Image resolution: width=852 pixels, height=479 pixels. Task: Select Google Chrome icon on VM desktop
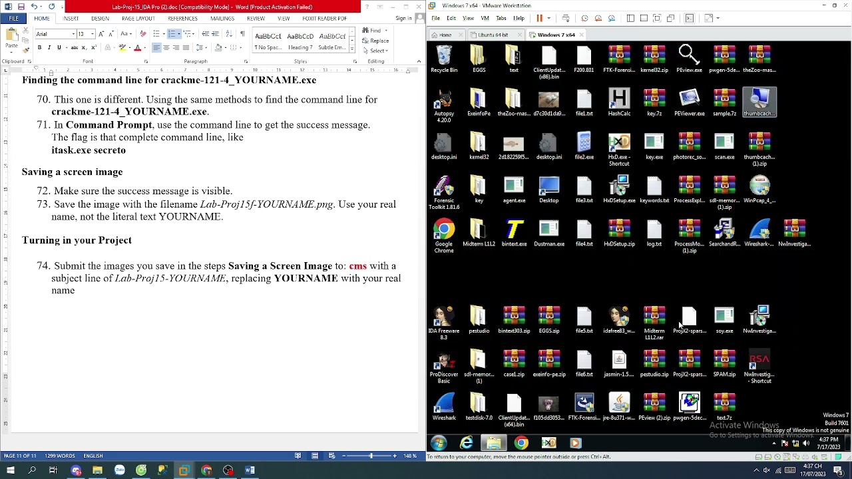coord(444,236)
